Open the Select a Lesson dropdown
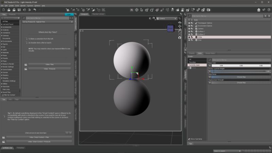Viewport: 272px width, 153px height. 227,151
